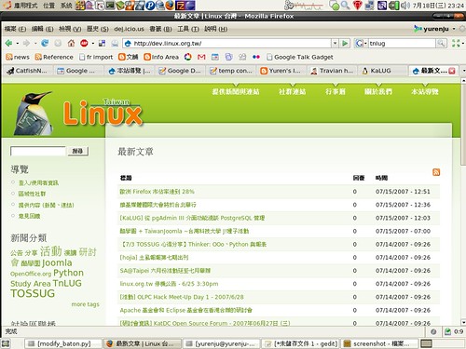Screen dimensions: 466x349
Task: Go back with the green Back arrow
Action: [8, 43]
